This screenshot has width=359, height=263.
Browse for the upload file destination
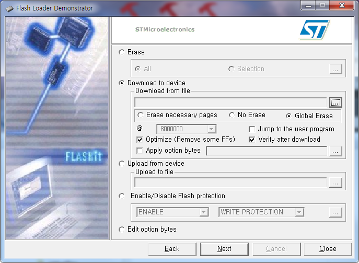tap(335, 182)
